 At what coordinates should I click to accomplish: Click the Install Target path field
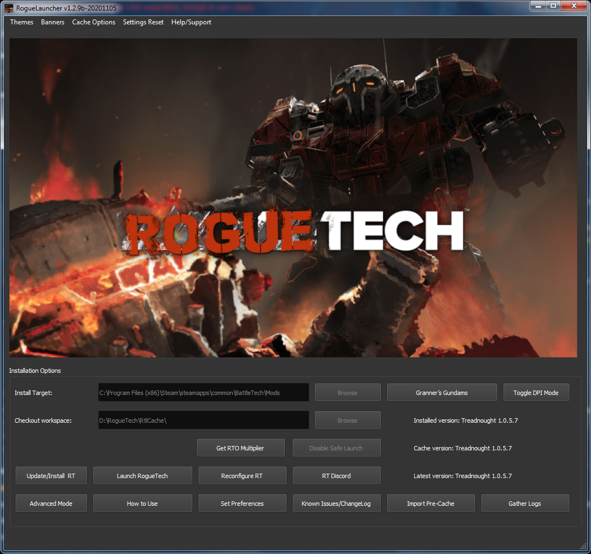pos(203,392)
